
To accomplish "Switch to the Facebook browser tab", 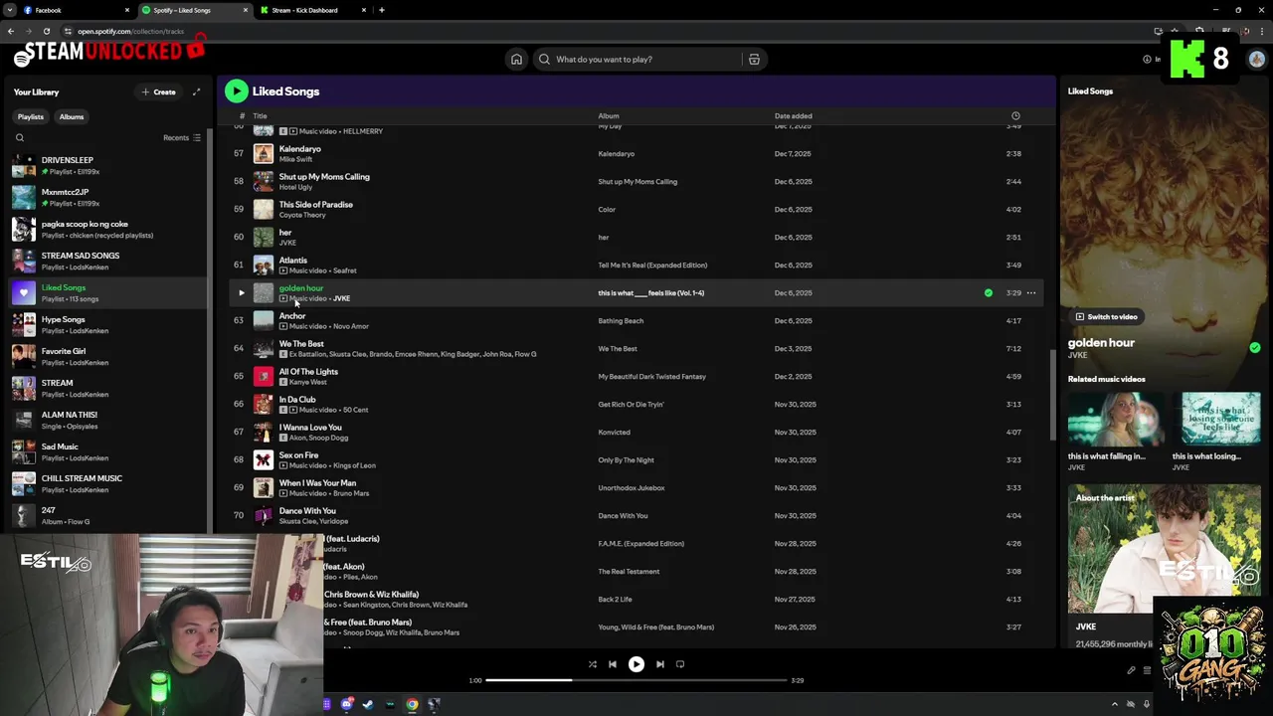I will coord(75,10).
